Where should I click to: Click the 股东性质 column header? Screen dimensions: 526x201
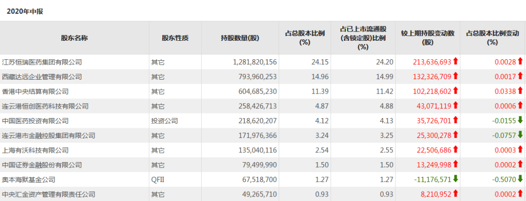pyautogui.click(x=175, y=38)
